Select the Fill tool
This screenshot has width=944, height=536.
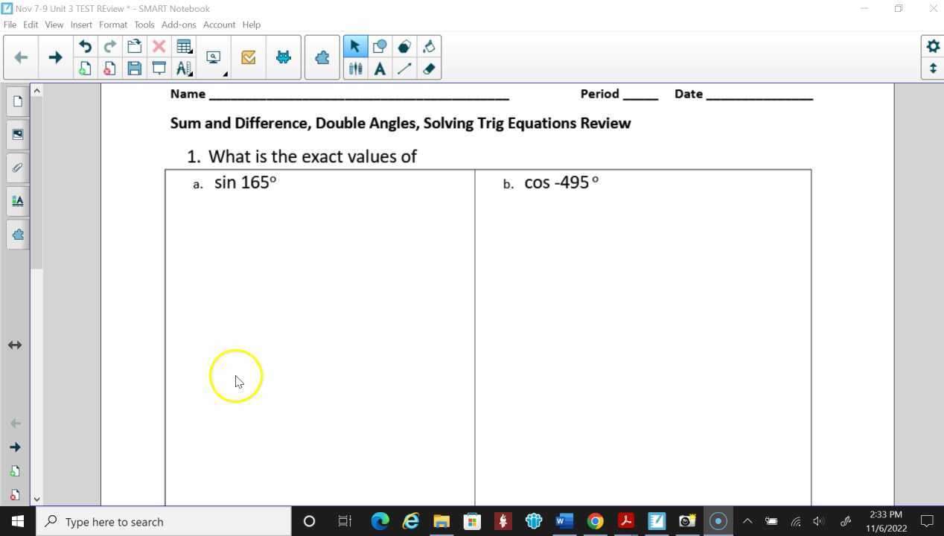(x=429, y=46)
